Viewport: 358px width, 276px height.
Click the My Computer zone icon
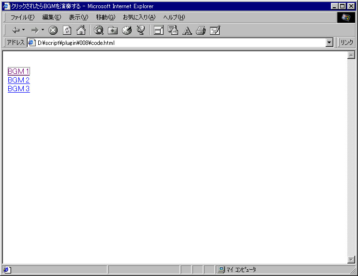pyautogui.click(x=221, y=270)
